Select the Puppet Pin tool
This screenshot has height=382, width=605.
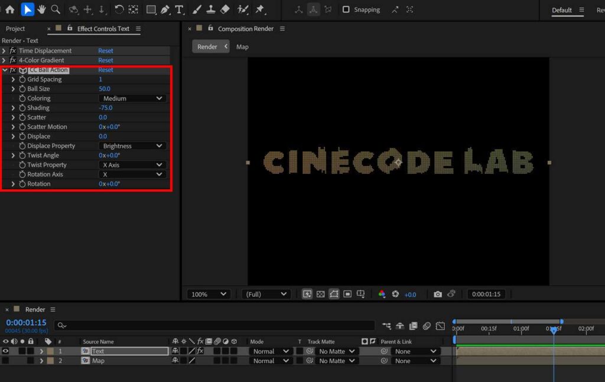coord(260,9)
